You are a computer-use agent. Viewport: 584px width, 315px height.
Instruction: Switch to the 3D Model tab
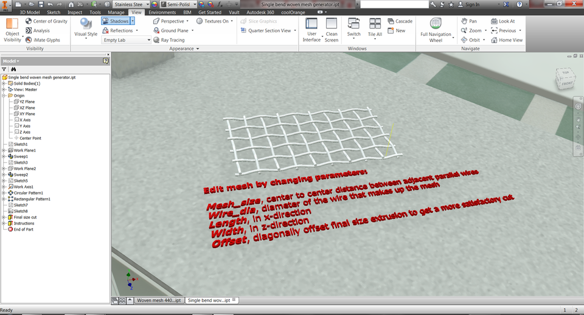click(30, 12)
